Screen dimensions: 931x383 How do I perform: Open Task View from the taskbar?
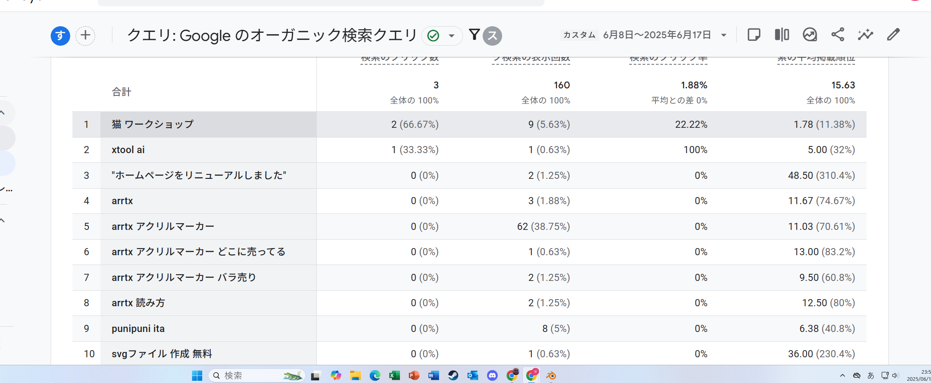click(316, 375)
